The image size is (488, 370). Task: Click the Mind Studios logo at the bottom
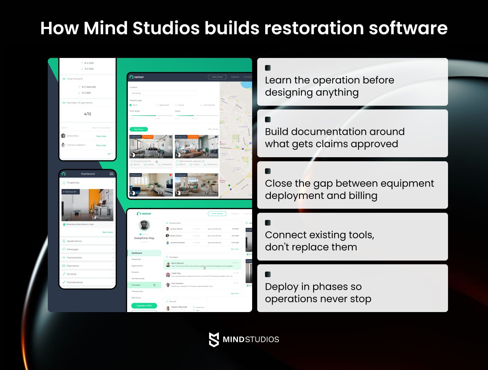(244, 340)
